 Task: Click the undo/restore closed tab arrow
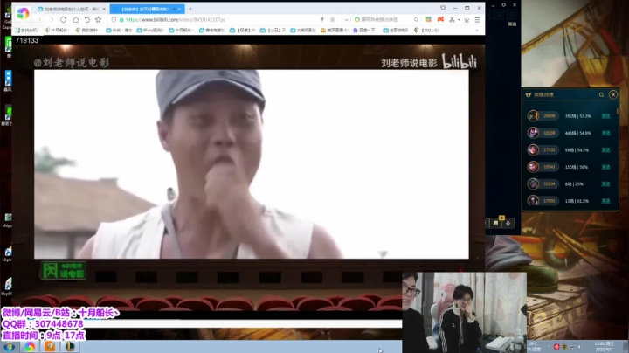coord(87,19)
